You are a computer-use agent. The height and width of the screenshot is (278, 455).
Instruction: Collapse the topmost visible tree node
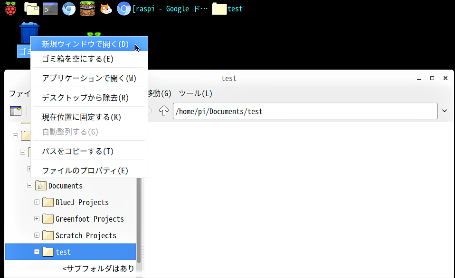15,135
